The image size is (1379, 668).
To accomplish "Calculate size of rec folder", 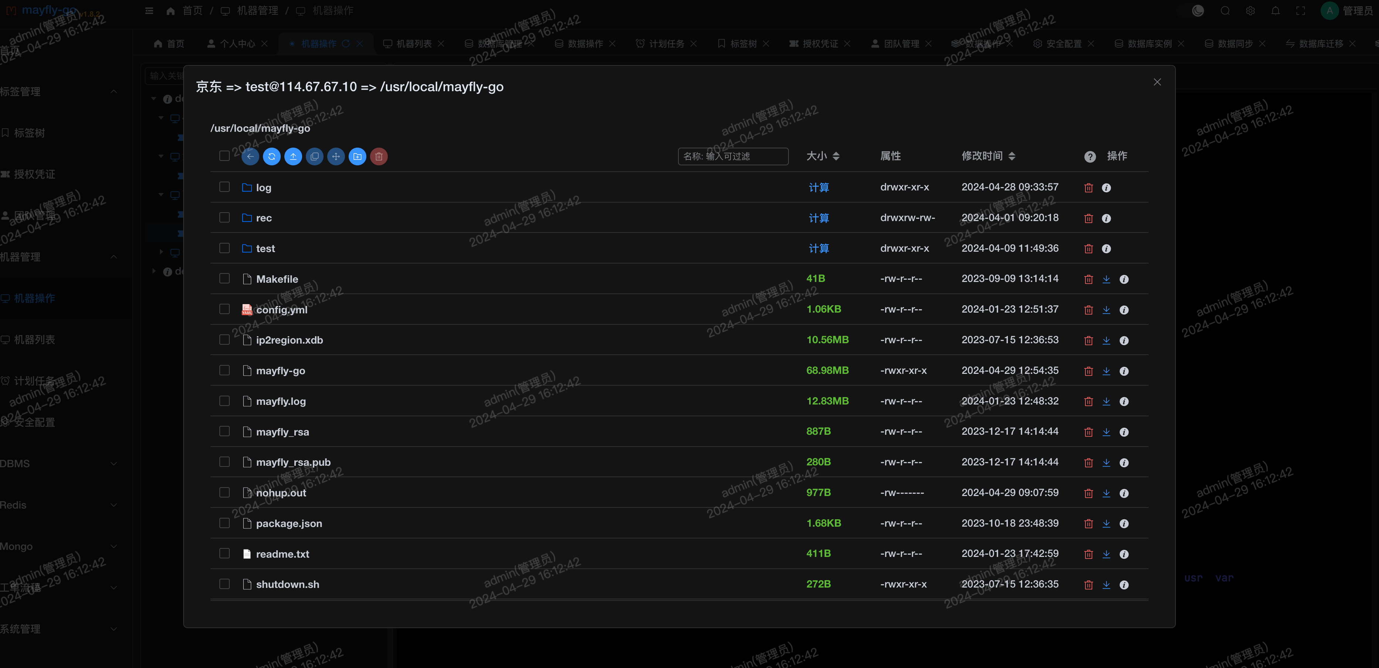I will point(818,218).
